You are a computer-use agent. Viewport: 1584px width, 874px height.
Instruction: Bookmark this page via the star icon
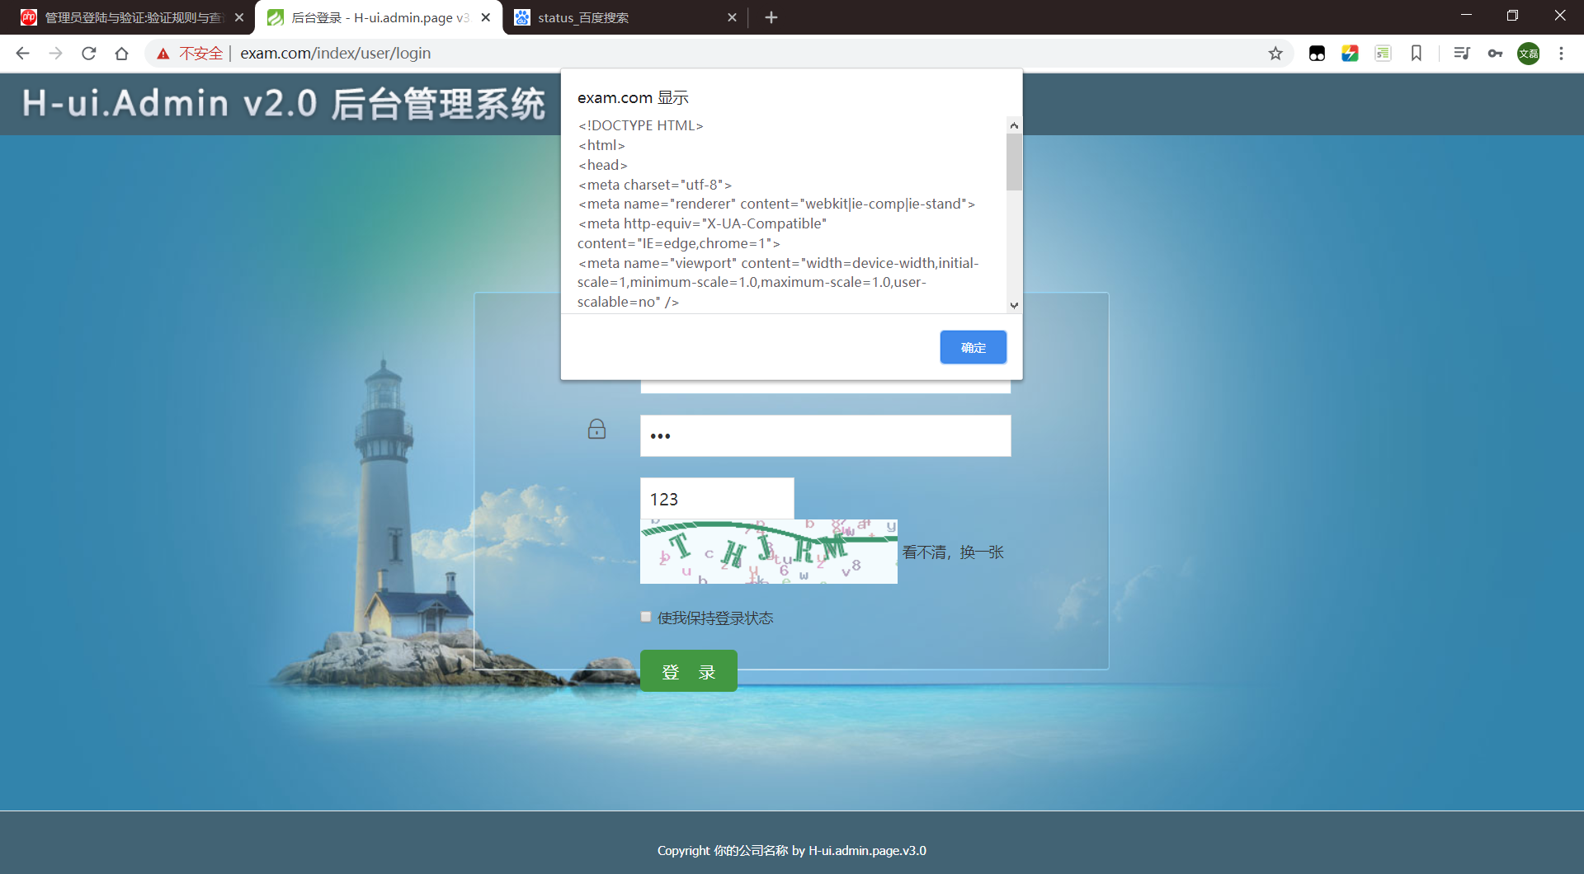(x=1275, y=53)
